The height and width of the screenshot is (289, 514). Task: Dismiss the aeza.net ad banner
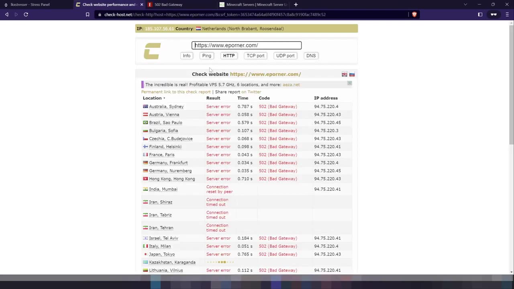[349, 83]
